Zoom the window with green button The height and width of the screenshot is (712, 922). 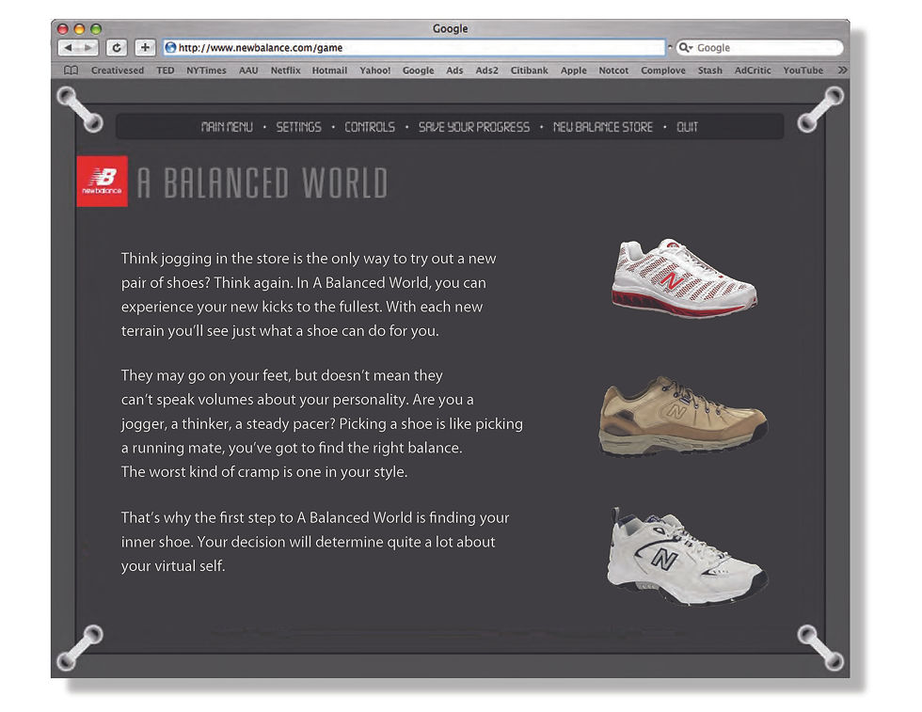coord(96,29)
